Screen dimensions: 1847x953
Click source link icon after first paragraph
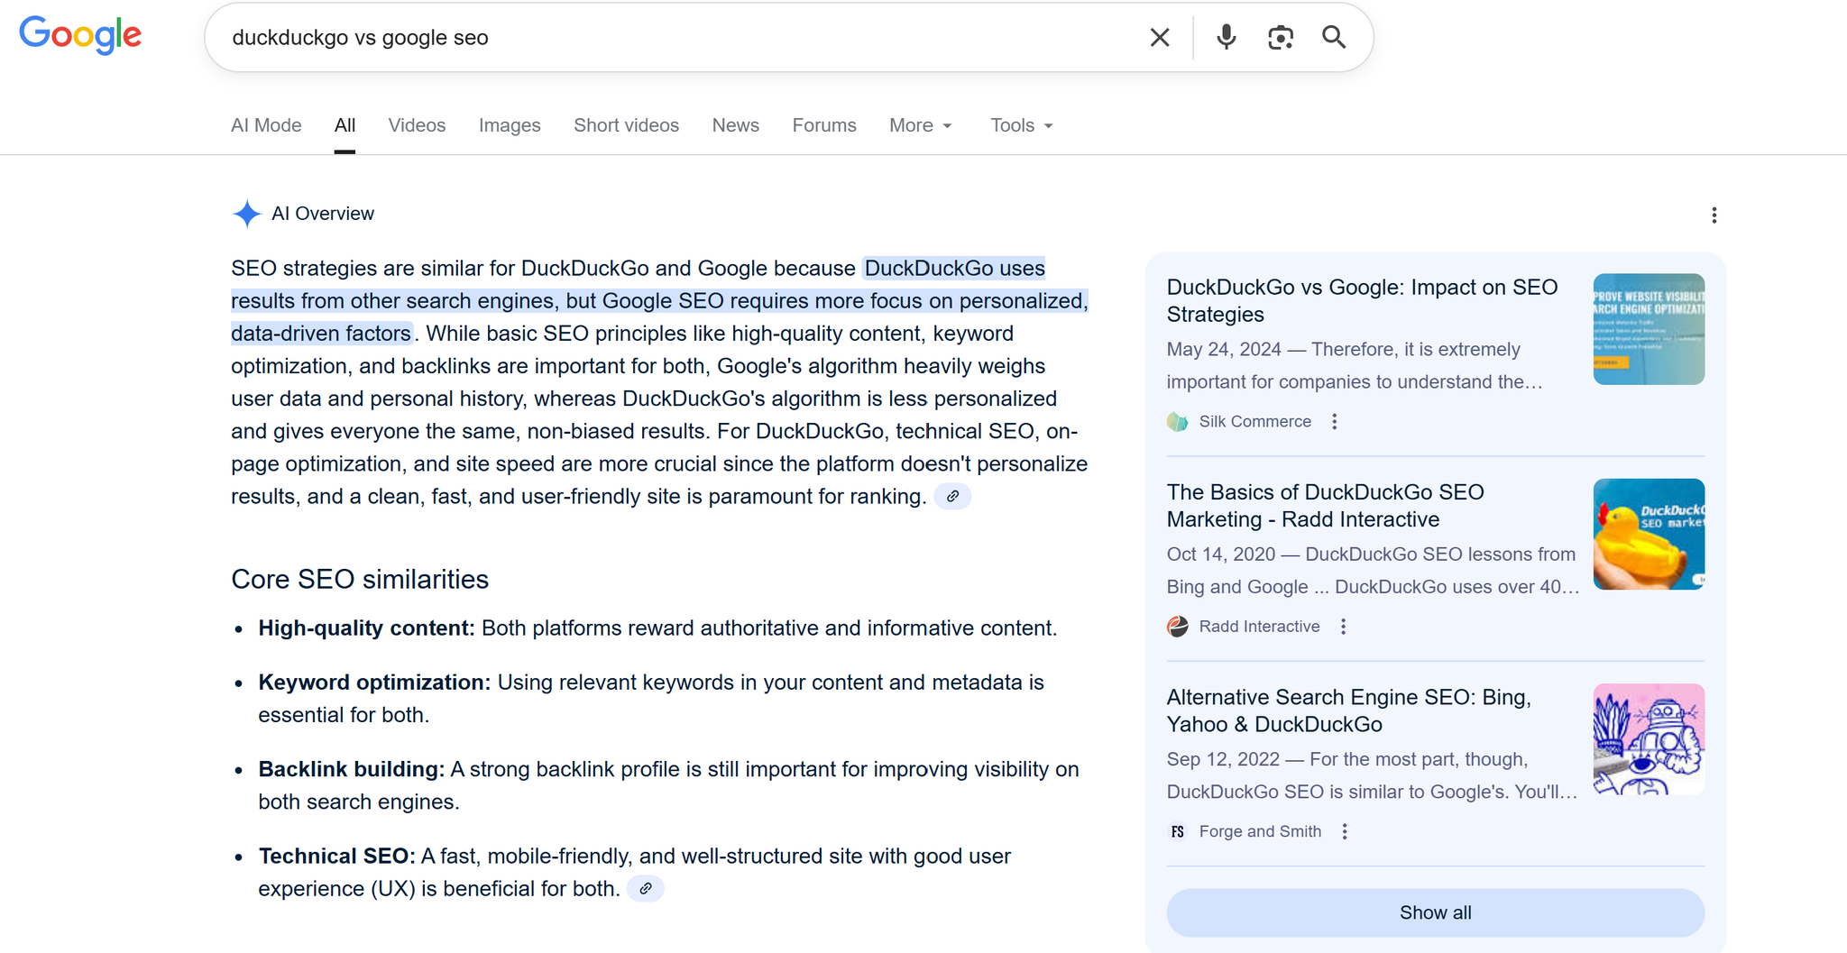click(952, 497)
